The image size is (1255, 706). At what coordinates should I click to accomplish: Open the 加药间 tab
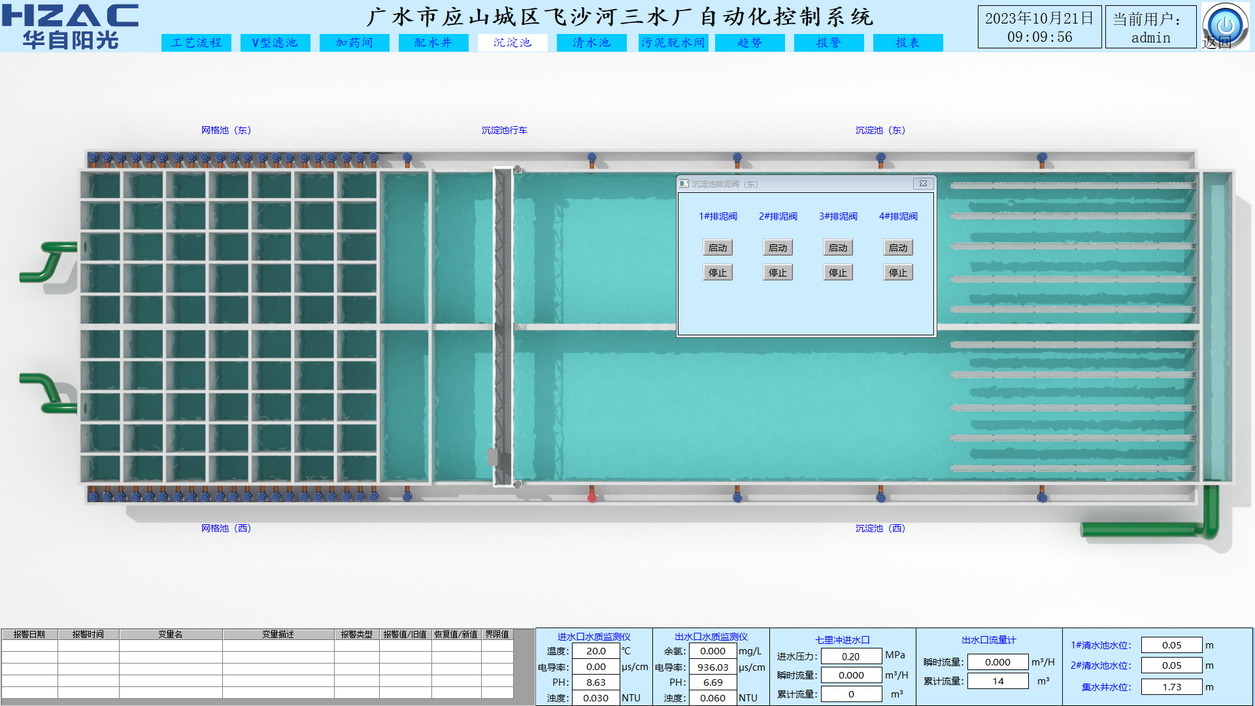tap(354, 42)
